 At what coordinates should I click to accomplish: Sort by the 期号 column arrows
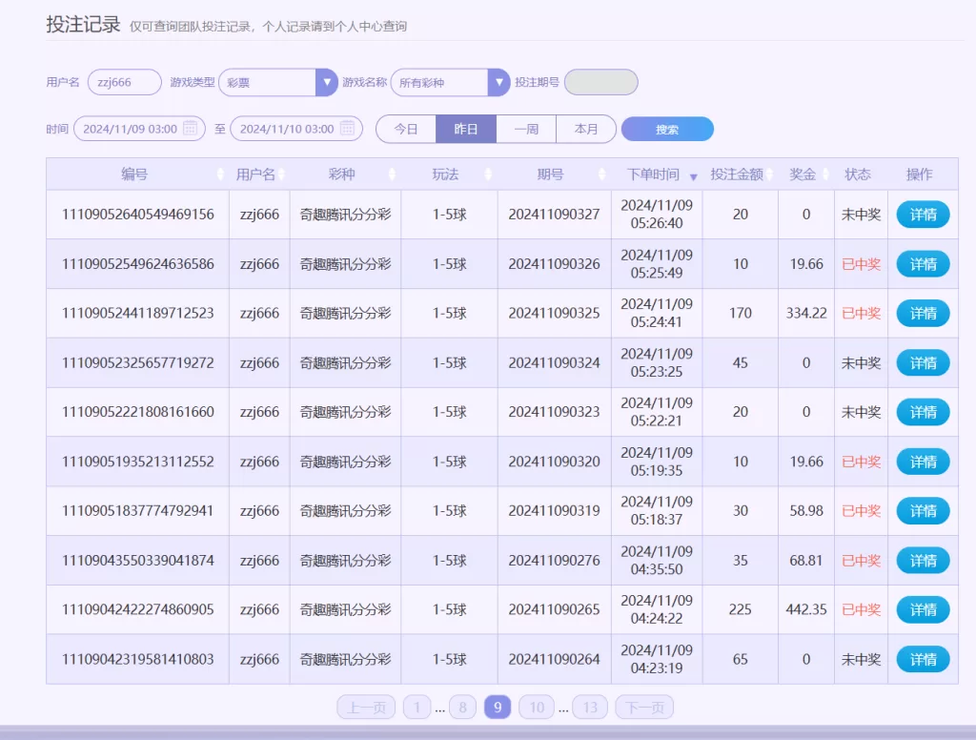(602, 175)
